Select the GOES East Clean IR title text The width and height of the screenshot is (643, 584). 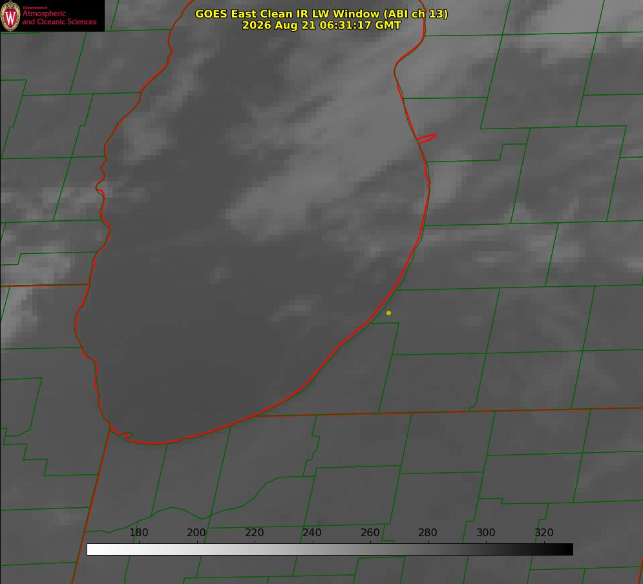321,14
